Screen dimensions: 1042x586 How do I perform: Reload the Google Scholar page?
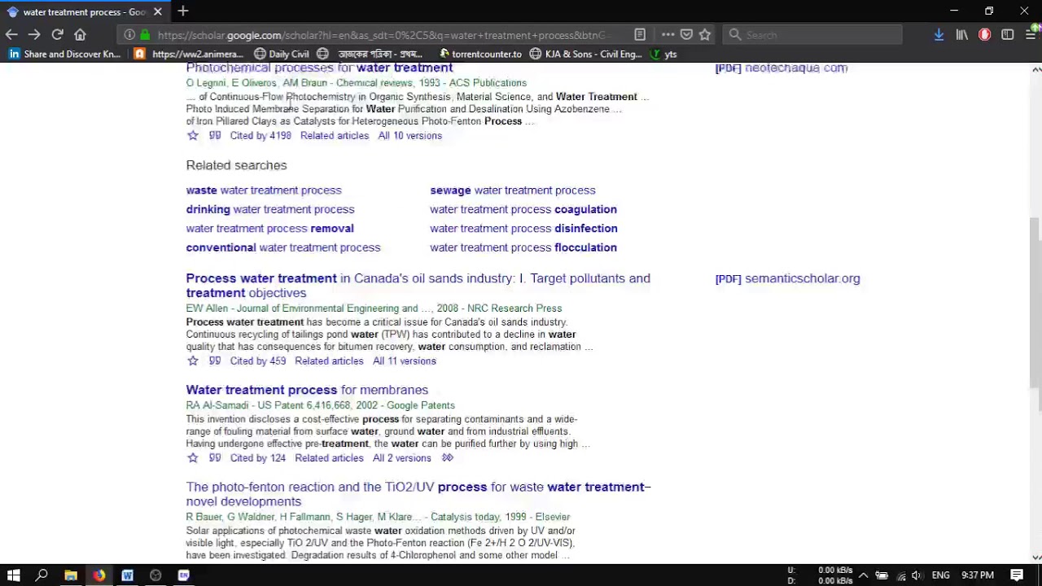[x=57, y=35]
